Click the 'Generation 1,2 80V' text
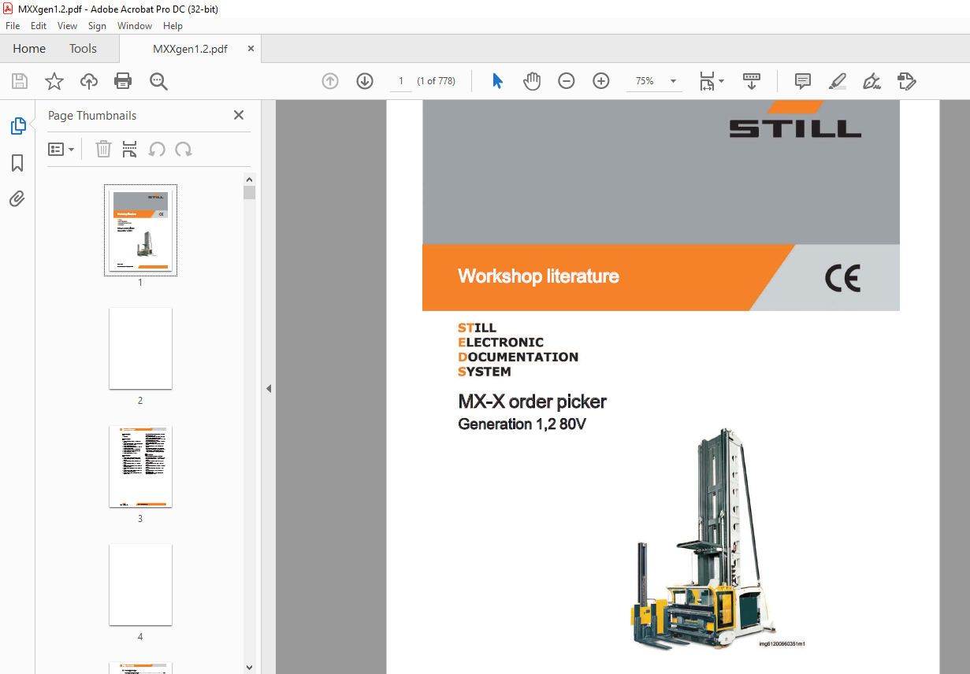The height and width of the screenshot is (674, 970). [522, 424]
